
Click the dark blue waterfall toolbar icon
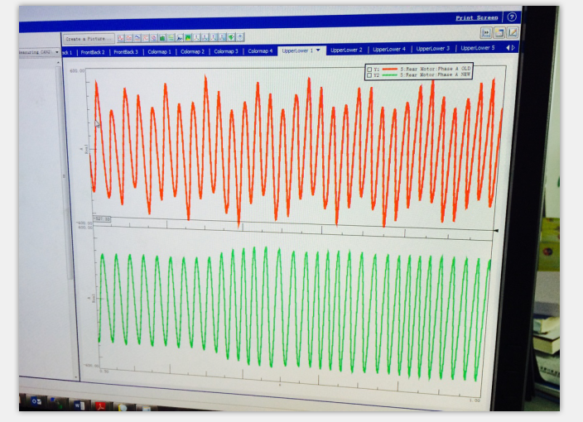180,37
